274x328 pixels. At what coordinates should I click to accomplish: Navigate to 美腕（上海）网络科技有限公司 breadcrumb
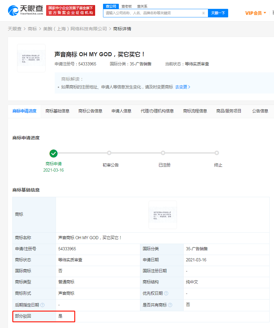click(x=73, y=28)
